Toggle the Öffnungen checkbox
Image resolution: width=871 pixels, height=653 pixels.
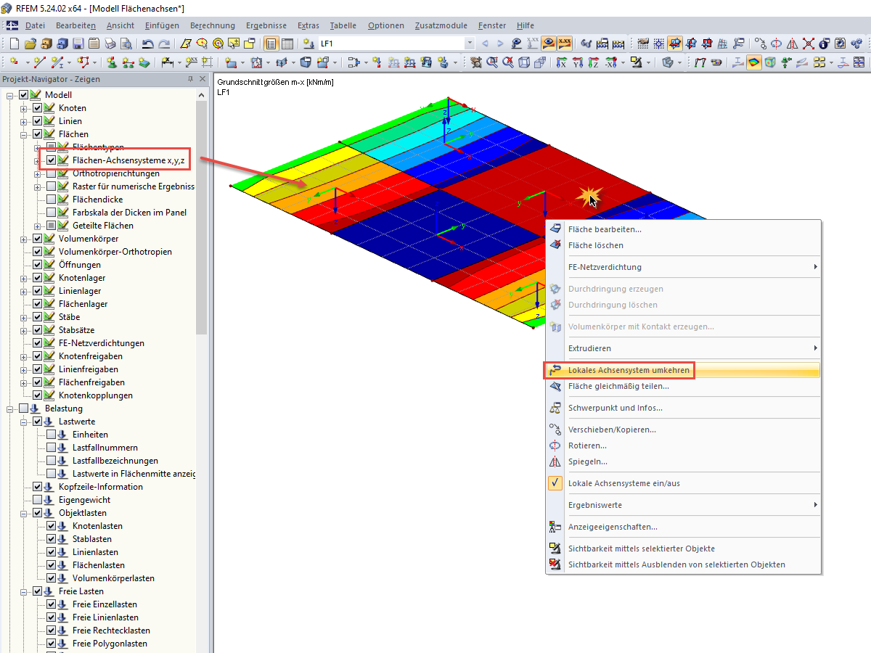(x=38, y=265)
